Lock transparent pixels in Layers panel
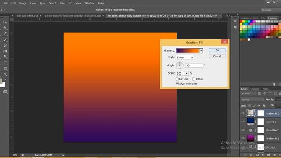The height and width of the screenshot is (158, 281). 249,106
